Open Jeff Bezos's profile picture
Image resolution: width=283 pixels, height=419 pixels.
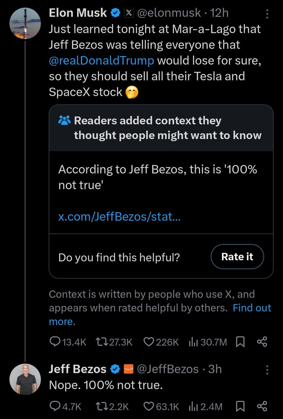[25, 379]
